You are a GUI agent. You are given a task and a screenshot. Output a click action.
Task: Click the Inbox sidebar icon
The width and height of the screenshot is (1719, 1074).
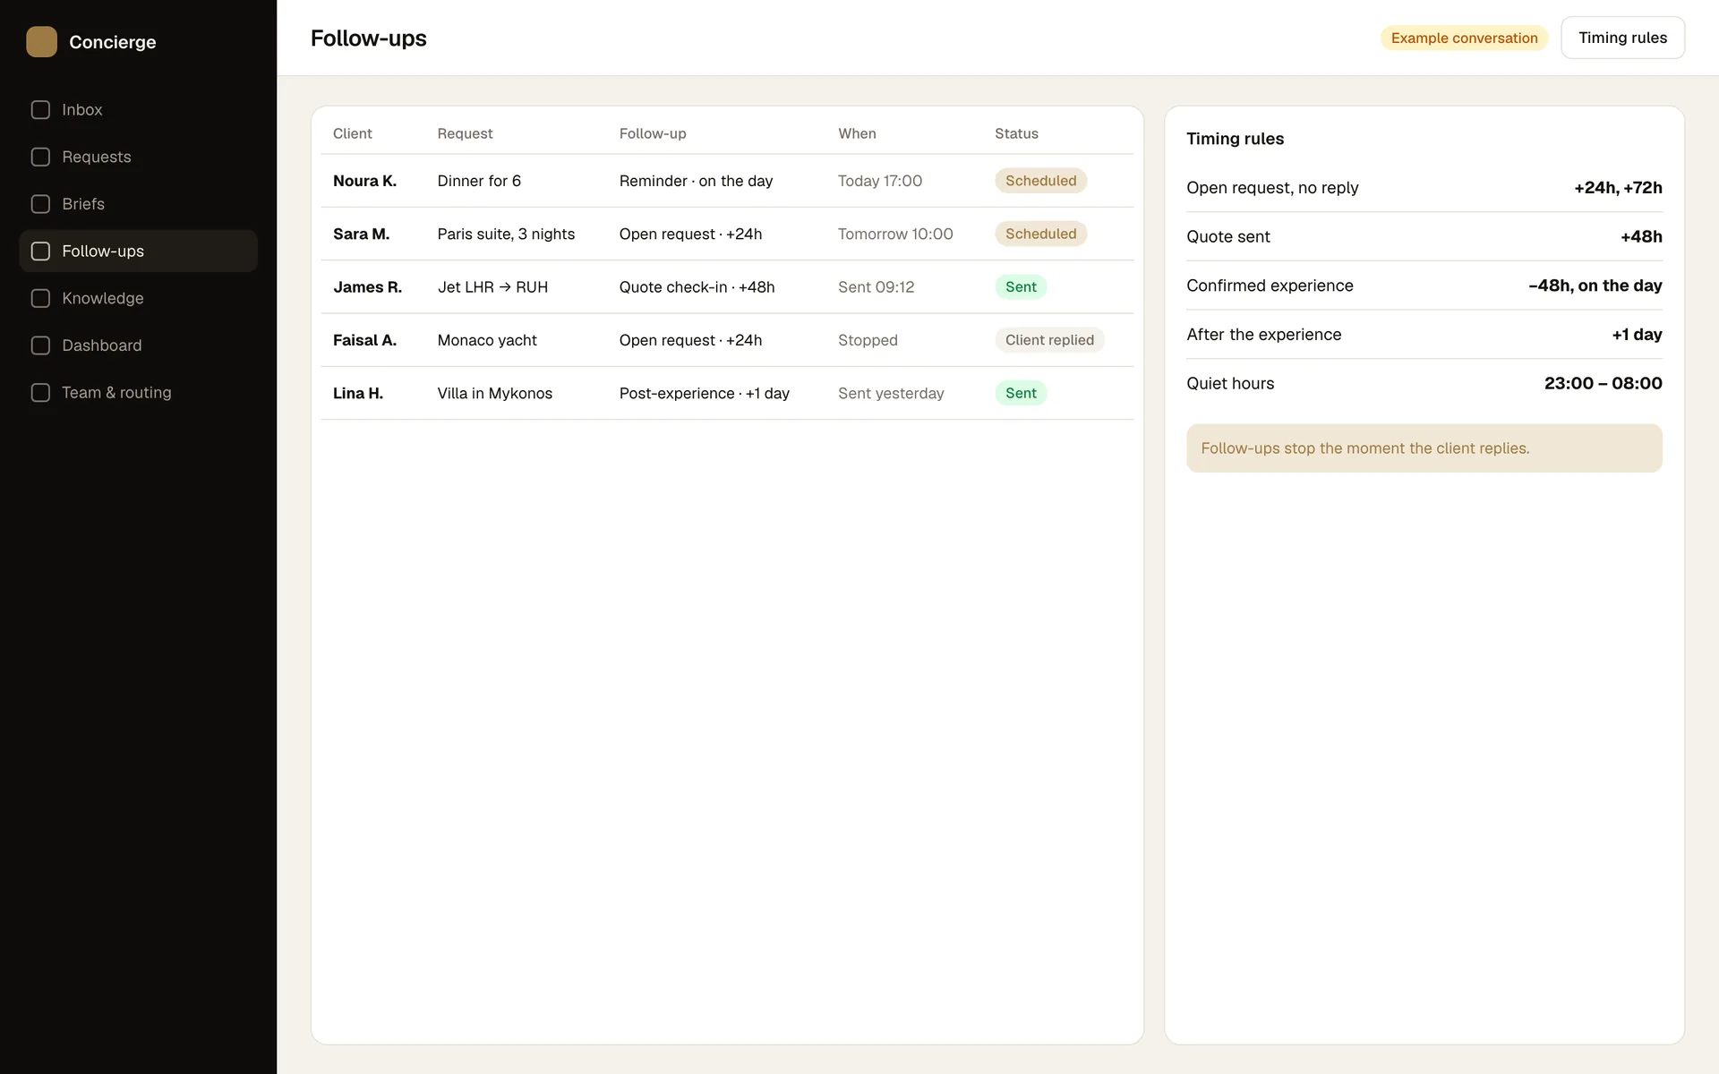coord(40,110)
